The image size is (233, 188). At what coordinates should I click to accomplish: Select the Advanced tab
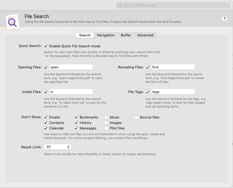pos(145,35)
